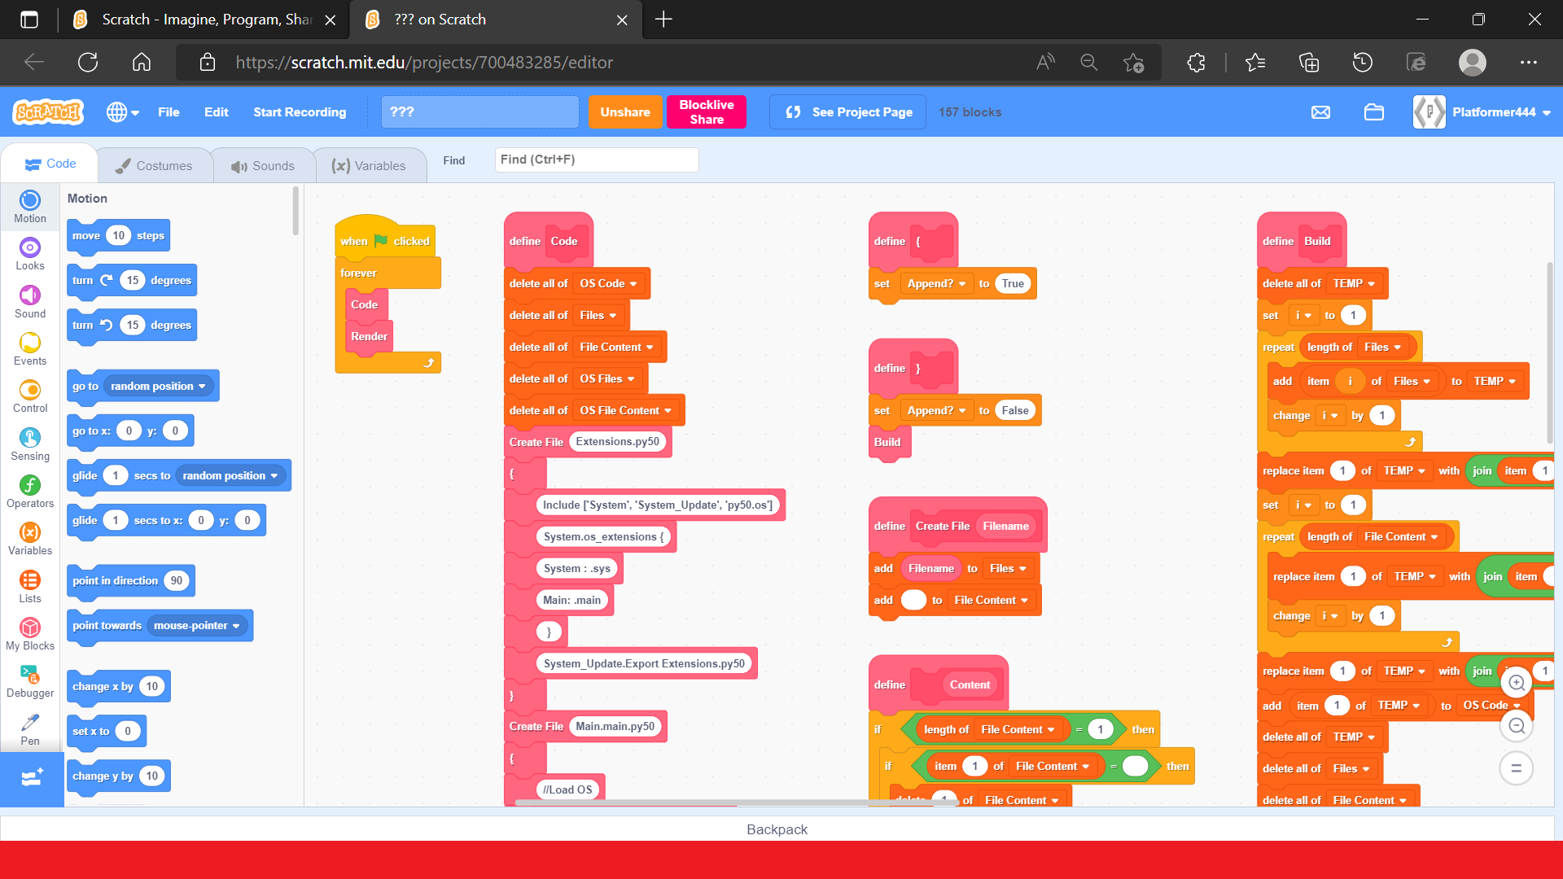The image size is (1563, 879).
Task: Select the Pen extension category
Action: point(30,729)
